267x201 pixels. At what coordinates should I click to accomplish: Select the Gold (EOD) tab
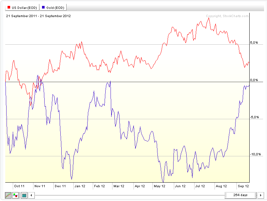53,8
